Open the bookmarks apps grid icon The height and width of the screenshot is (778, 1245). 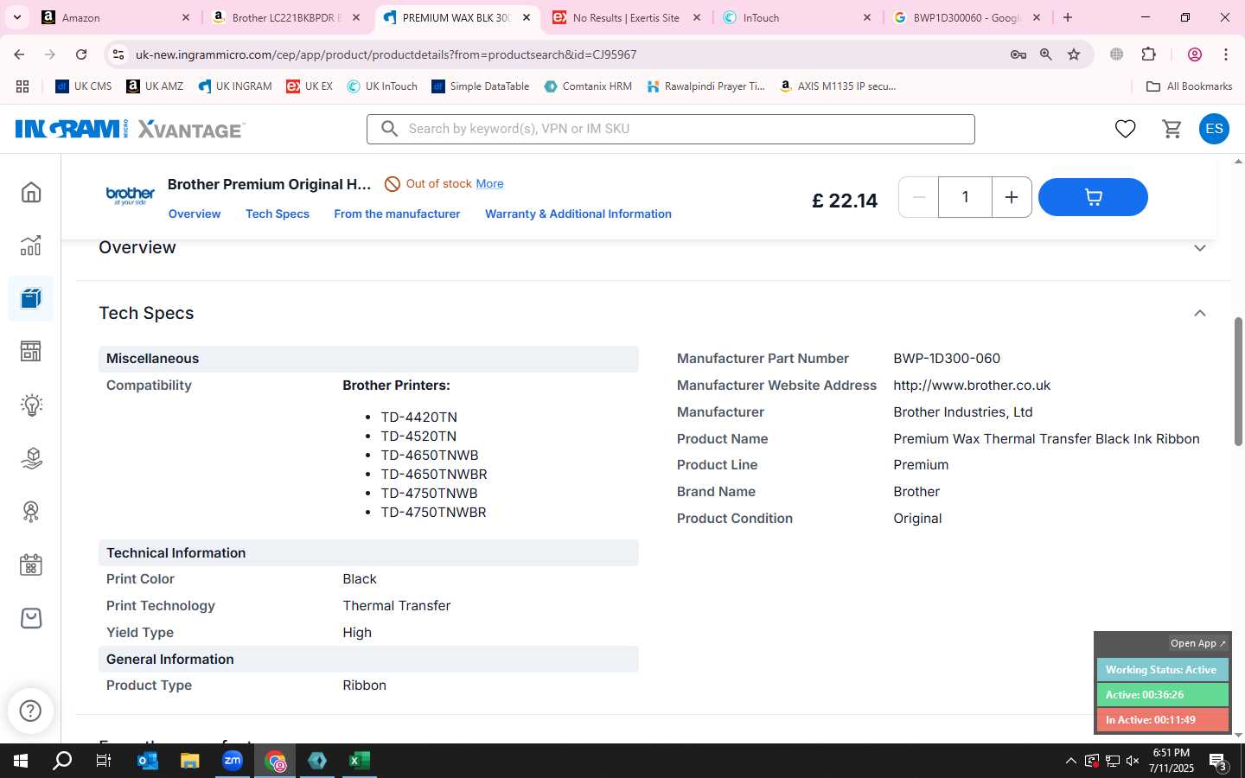point(22,86)
